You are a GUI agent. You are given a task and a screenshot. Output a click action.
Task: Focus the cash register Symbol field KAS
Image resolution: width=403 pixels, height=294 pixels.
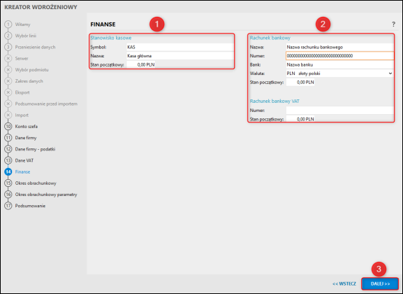pyautogui.click(x=180, y=47)
